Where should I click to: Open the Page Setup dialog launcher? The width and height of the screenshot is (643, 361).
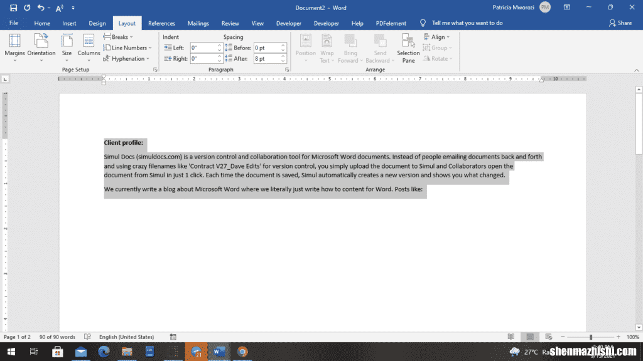tap(156, 70)
